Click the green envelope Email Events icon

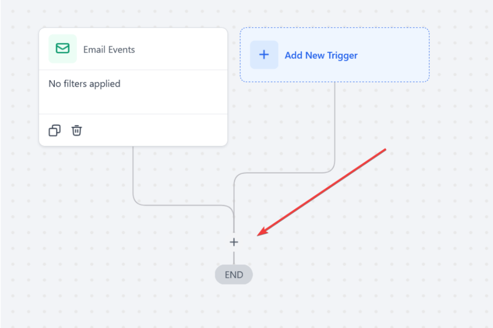coord(63,49)
